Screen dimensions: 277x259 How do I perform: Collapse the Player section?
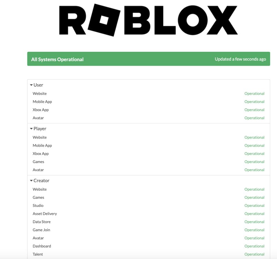tap(32, 128)
